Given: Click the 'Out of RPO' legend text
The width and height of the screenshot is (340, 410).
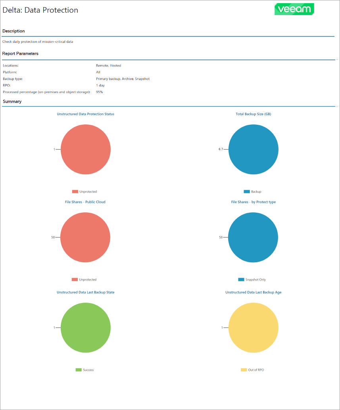Looking at the screenshot, I should [256, 370].
